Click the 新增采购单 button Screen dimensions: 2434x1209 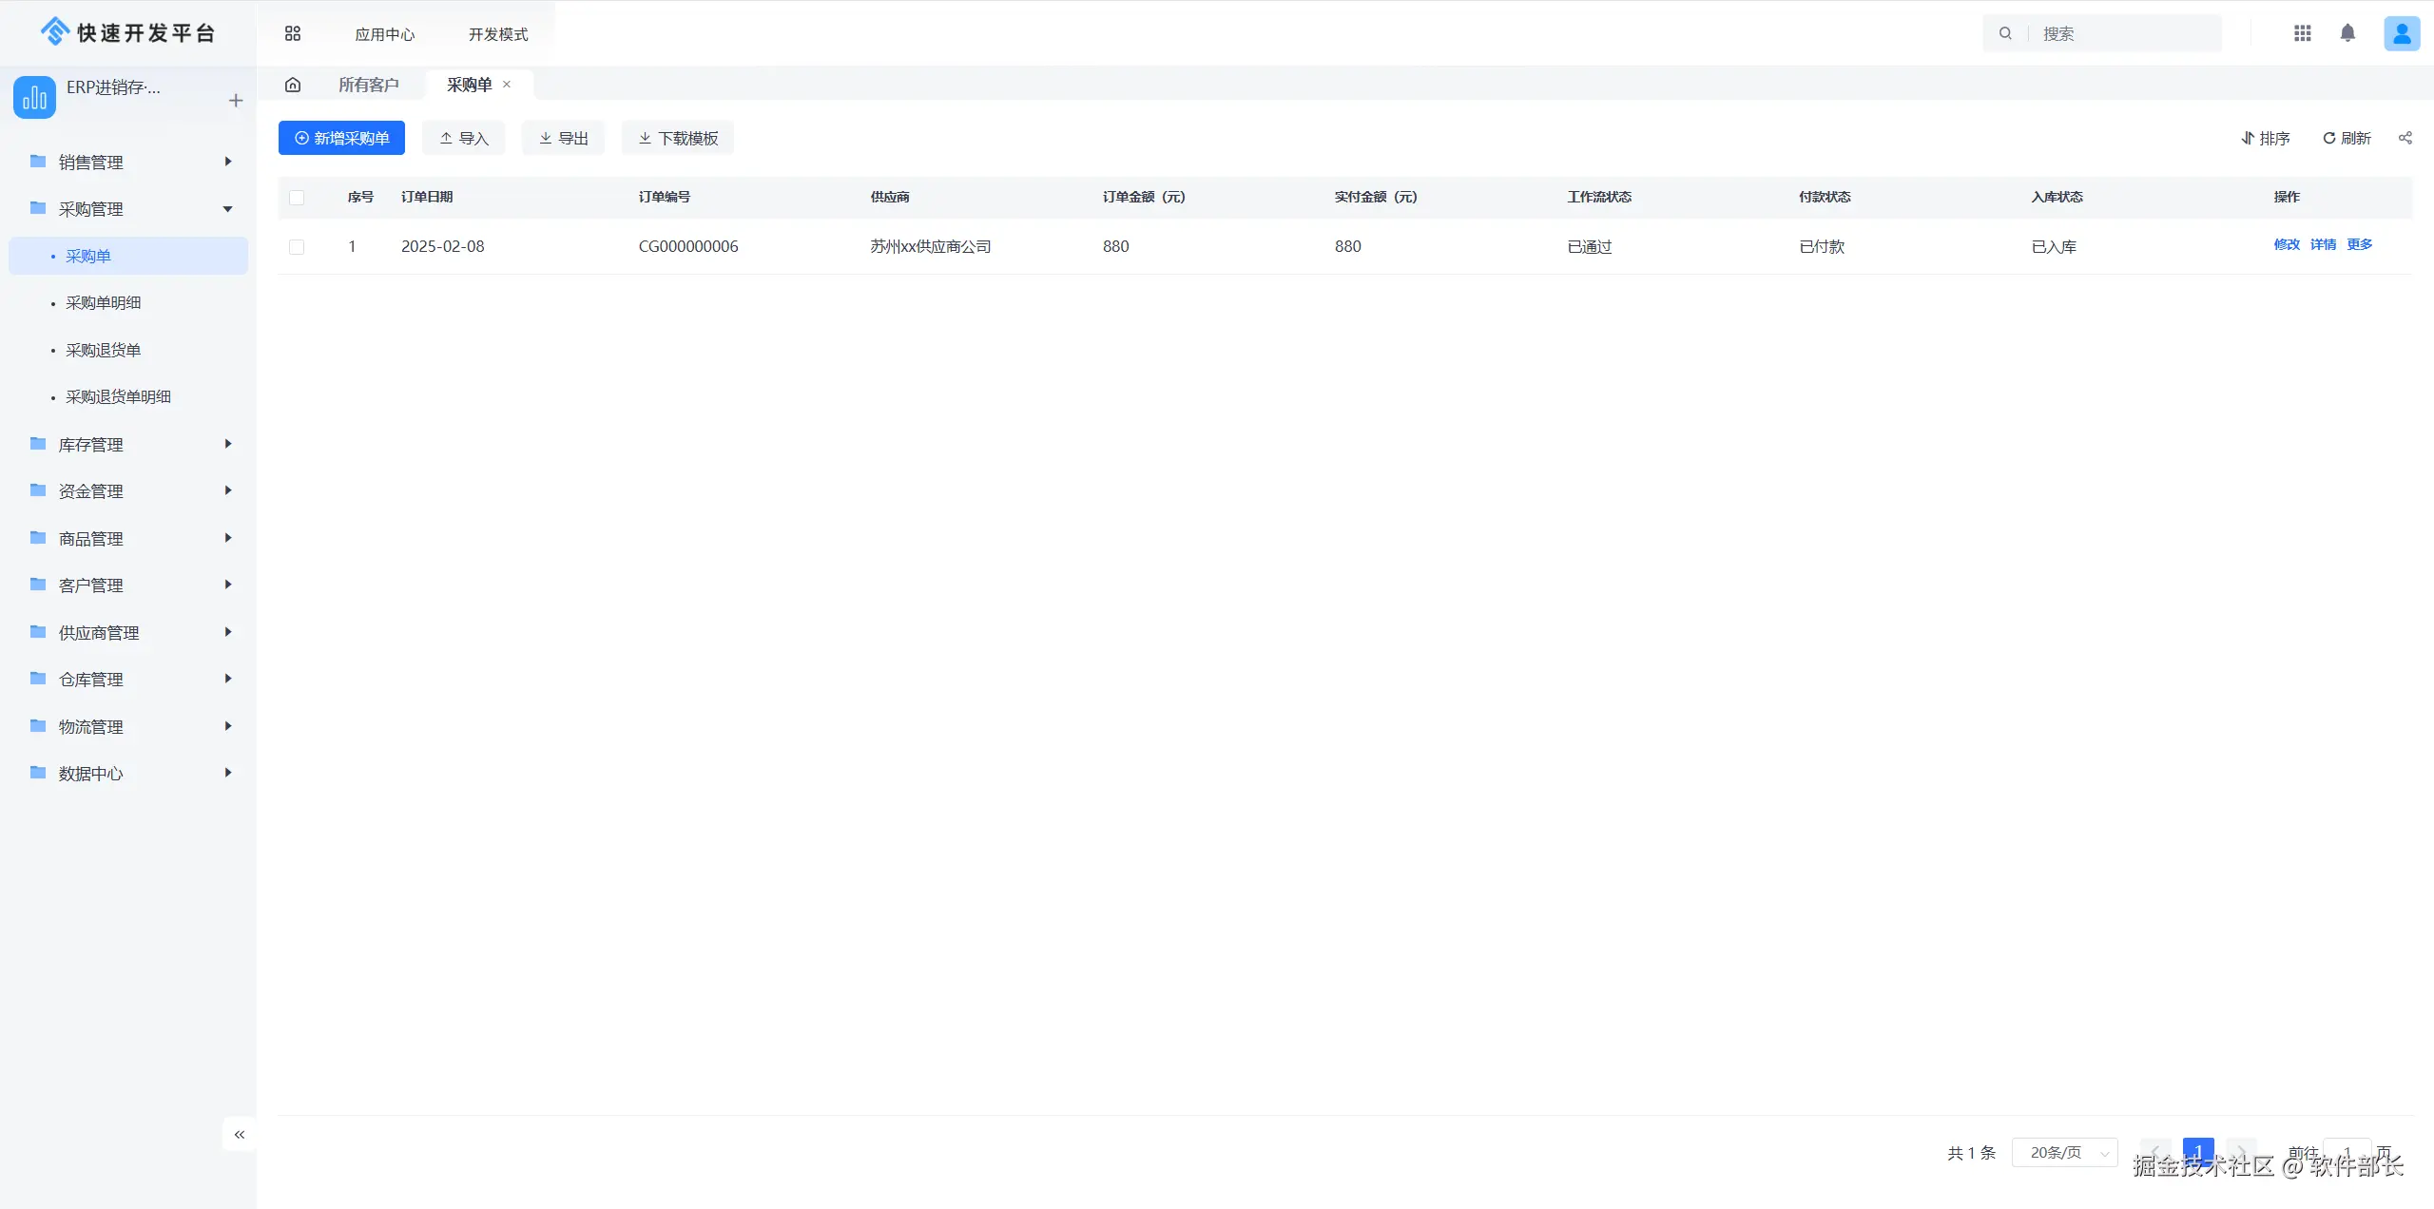pos(341,138)
